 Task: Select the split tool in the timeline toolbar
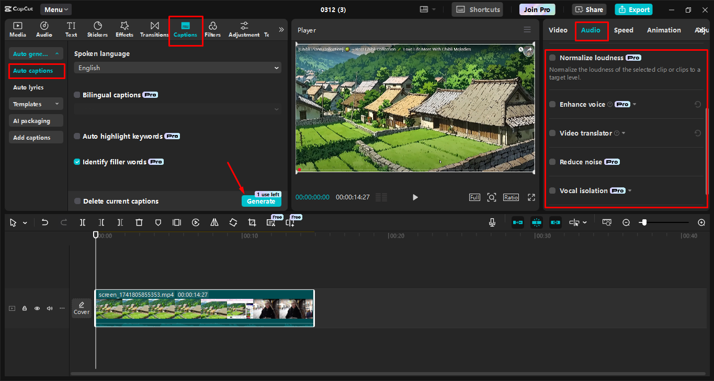(82, 222)
